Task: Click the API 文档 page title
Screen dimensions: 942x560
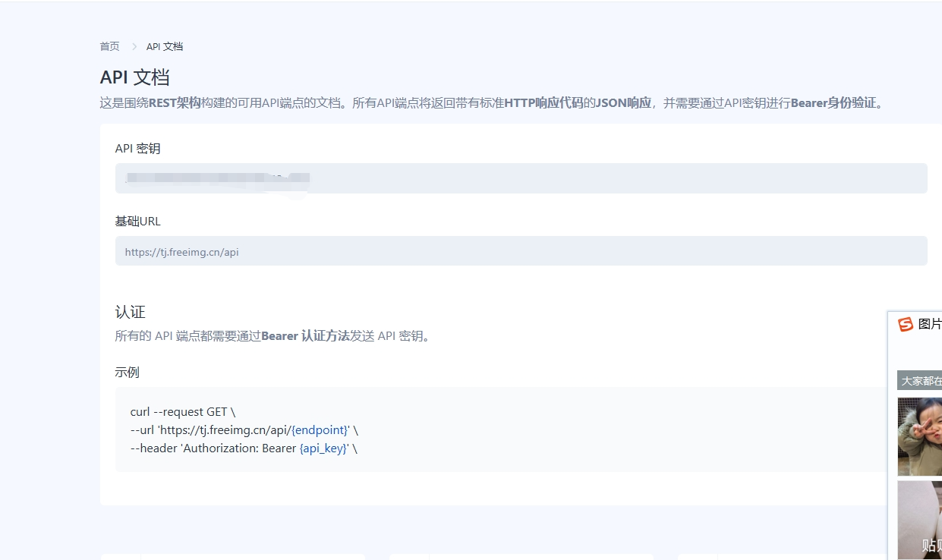Action: 134,77
